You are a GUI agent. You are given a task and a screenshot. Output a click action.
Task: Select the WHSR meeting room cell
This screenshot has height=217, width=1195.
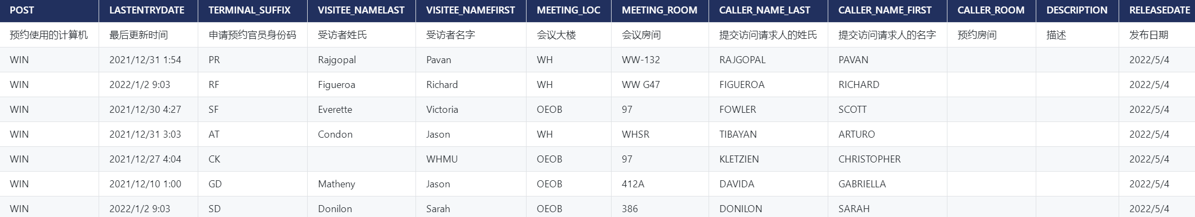pyautogui.click(x=635, y=134)
